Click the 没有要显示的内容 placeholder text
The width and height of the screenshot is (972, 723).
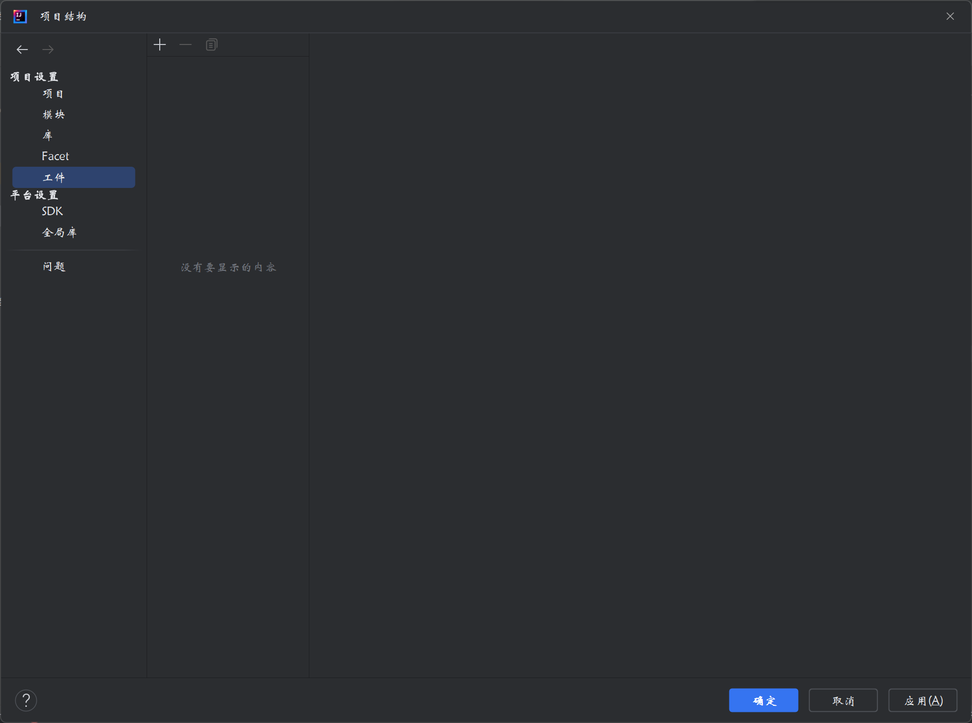click(x=228, y=267)
